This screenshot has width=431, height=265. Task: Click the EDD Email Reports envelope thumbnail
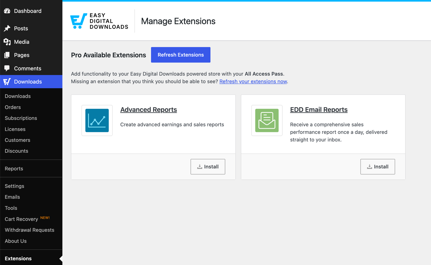click(267, 120)
